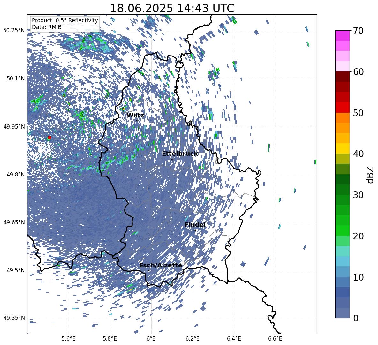Image resolution: width=378 pixels, height=345 pixels.
Task: Click the 40 dBZ colorbar tick label
Action: point(358,154)
